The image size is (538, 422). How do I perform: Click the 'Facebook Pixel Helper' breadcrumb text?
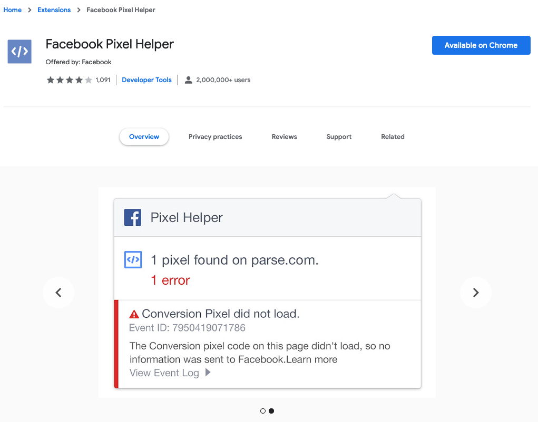(121, 10)
